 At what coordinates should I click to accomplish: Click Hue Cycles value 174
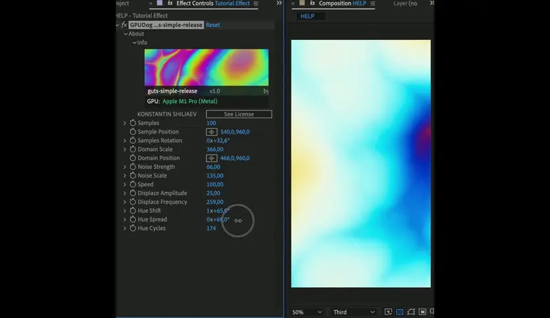(211, 228)
